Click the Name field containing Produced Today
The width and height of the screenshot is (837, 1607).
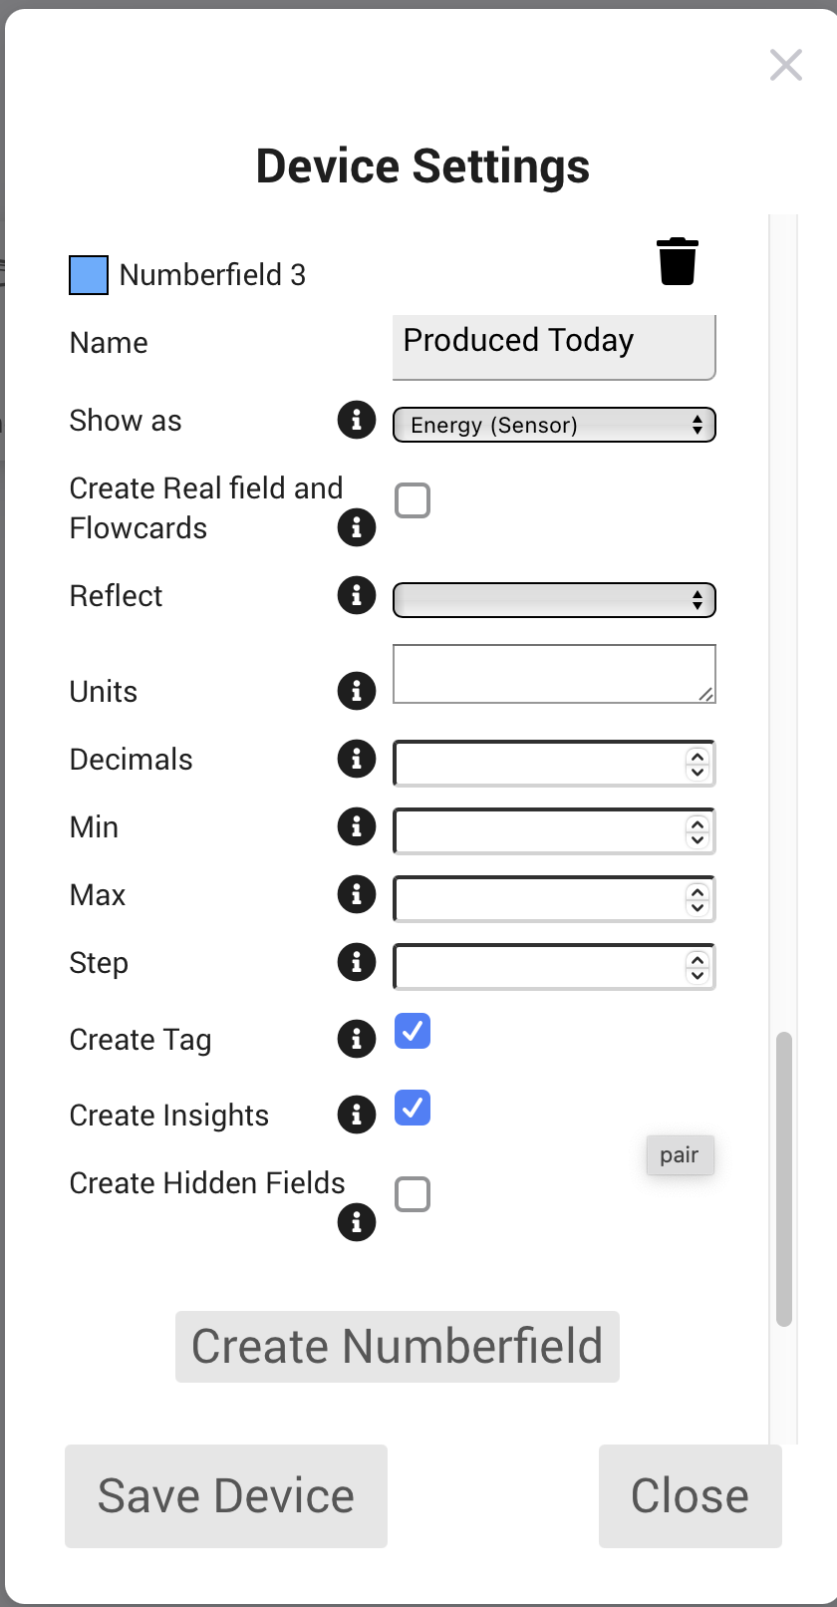(x=554, y=345)
